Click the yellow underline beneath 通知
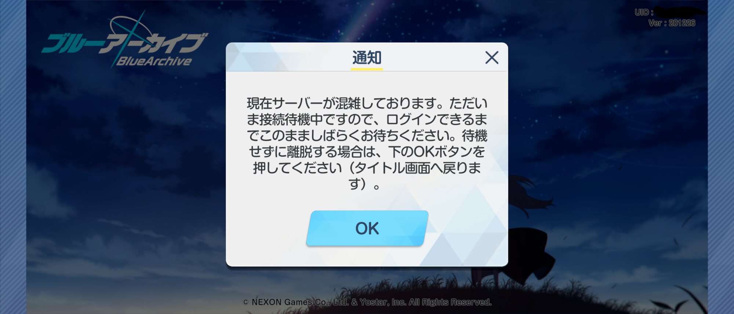The height and width of the screenshot is (314, 734). [x=367, y=69]
